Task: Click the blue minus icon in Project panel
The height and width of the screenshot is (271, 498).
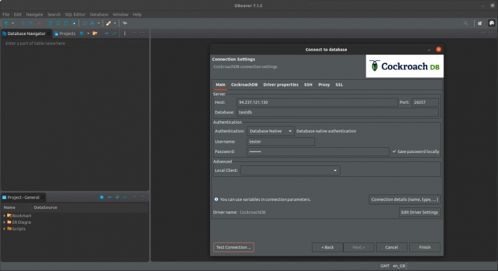Action: click(x=109, y=197)
